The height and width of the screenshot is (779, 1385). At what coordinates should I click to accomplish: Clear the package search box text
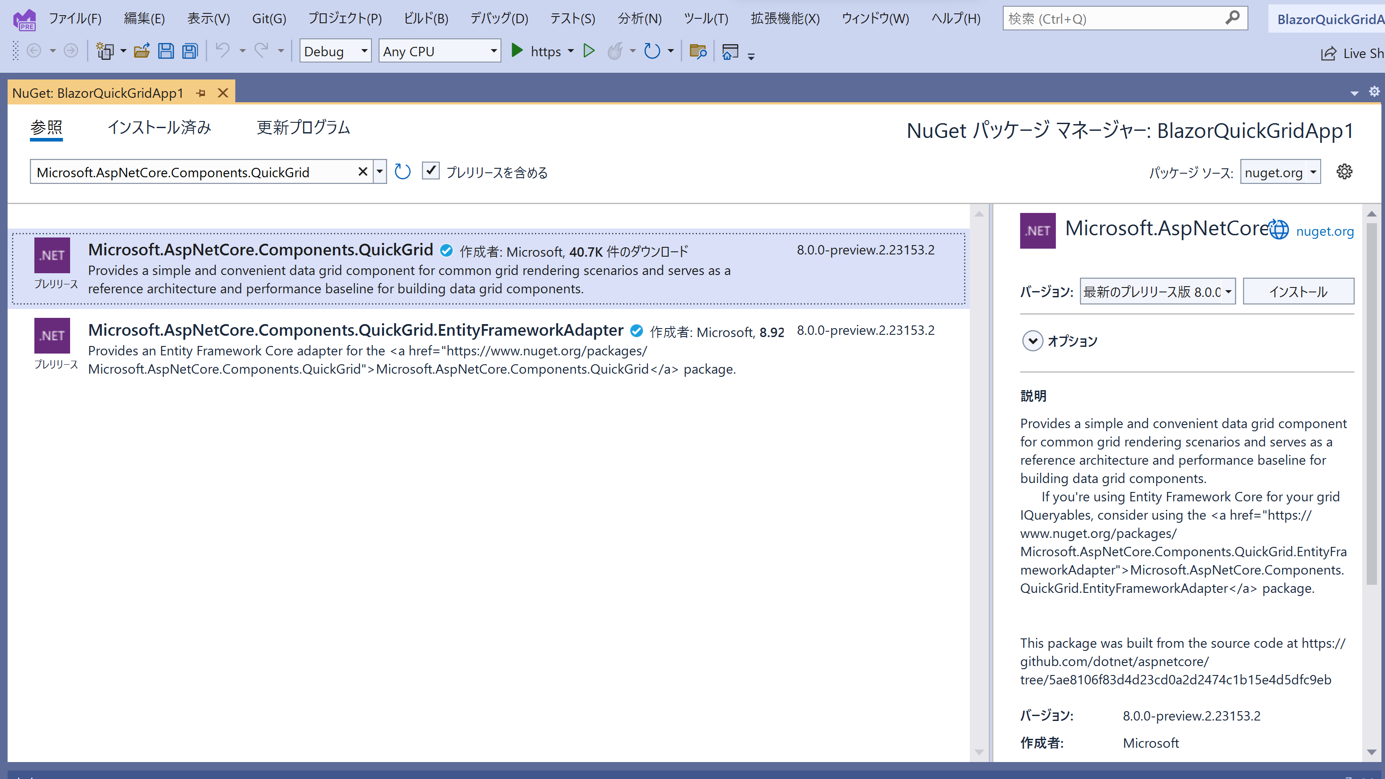coord(363,171)
